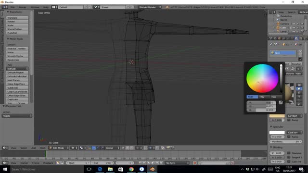Remove material slot minus icon
Image resolution: width=308 pixels, height=173 pixels.
[x=300, y=55]
